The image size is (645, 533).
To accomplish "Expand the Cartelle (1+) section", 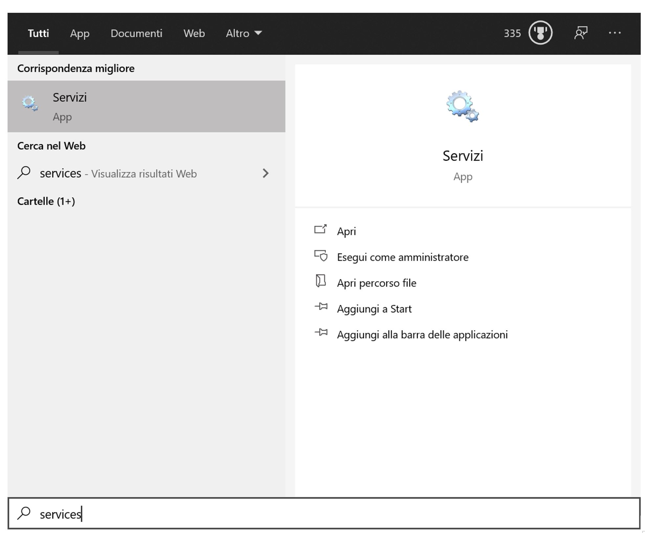I will (x=46, y=201).
